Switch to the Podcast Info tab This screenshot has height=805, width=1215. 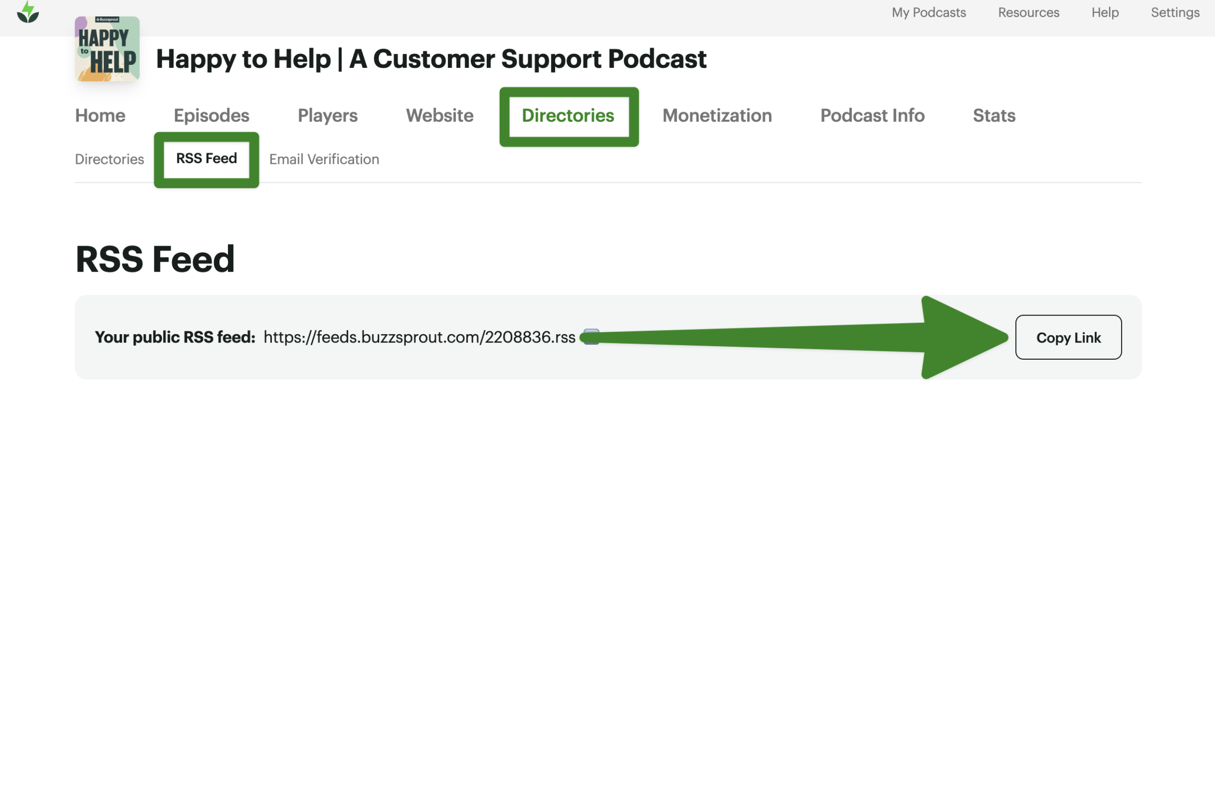point(872,115)
